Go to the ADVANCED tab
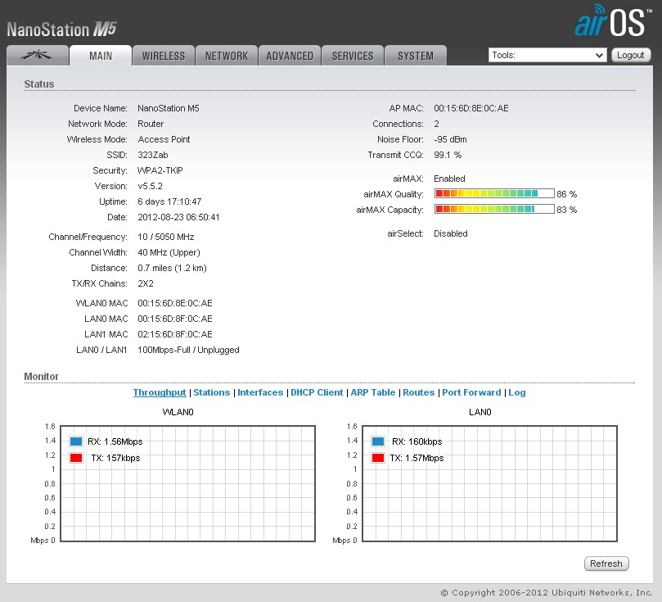 coord(290,56)
